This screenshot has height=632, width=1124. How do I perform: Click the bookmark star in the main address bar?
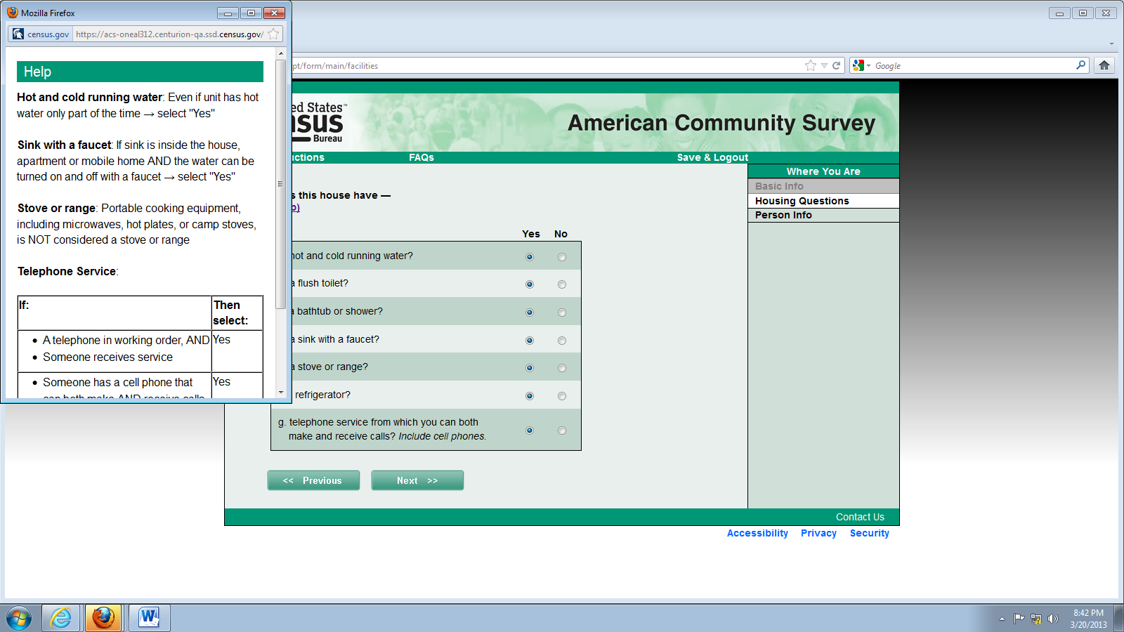click(811, 65)
